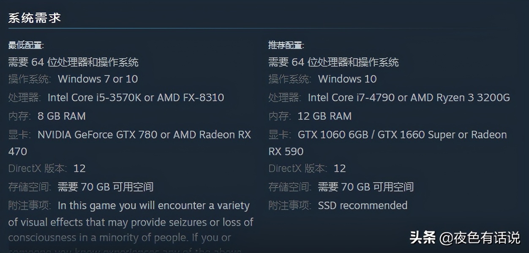
Task: Click minimum 存储空间 70 GB line
Action: click(x=81, y=187)
